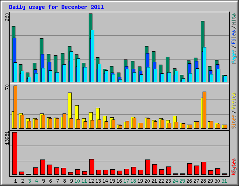
Task: Click day label '27' on the axis
Action: [x=196, y=181]
